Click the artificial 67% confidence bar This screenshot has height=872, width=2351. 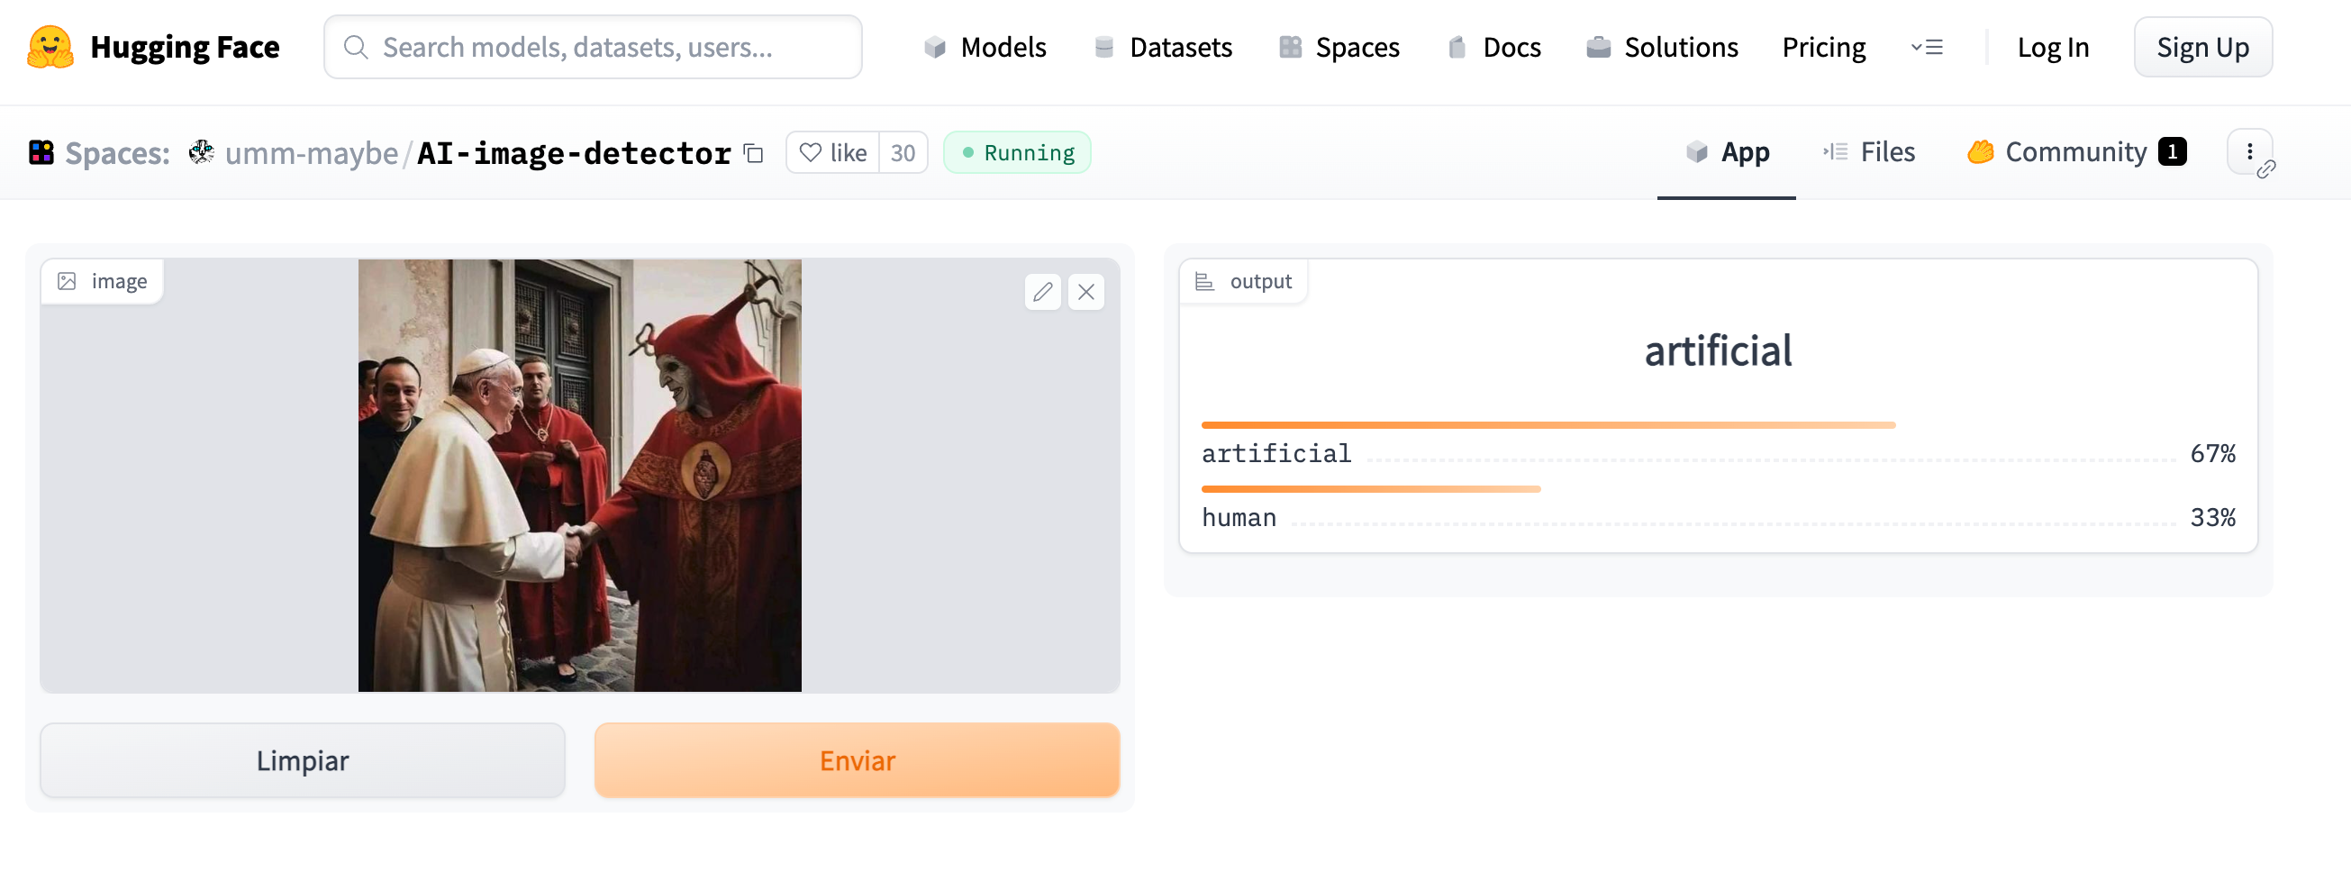coord(1548,425)
